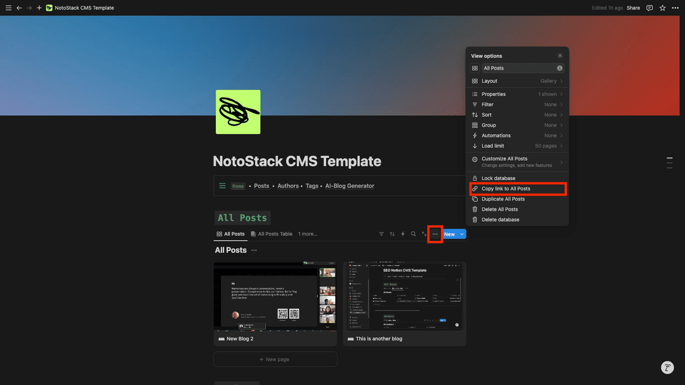Follow the Authors link in navigation block

[x=288, y=186]
